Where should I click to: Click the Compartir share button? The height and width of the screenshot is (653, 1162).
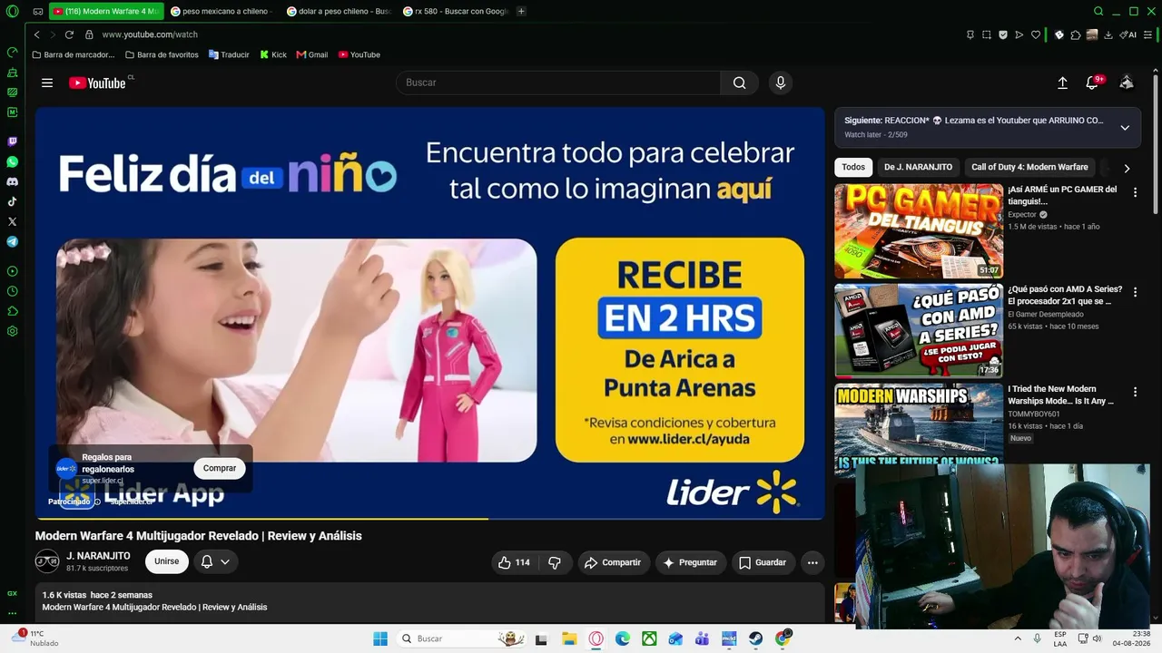(613, 562)
